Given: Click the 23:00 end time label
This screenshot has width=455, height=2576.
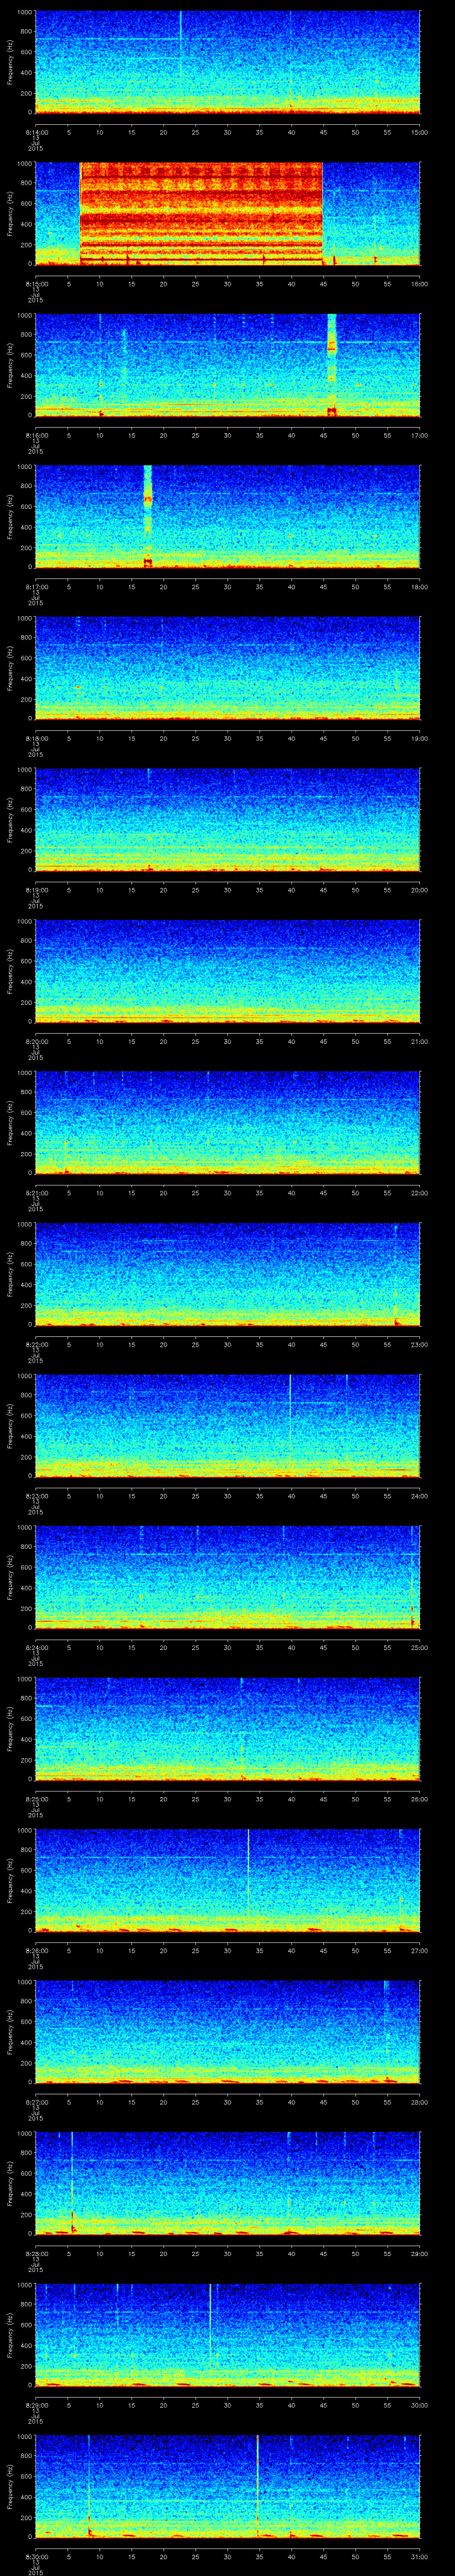Looking at the screenshot, I should 420,1344.
